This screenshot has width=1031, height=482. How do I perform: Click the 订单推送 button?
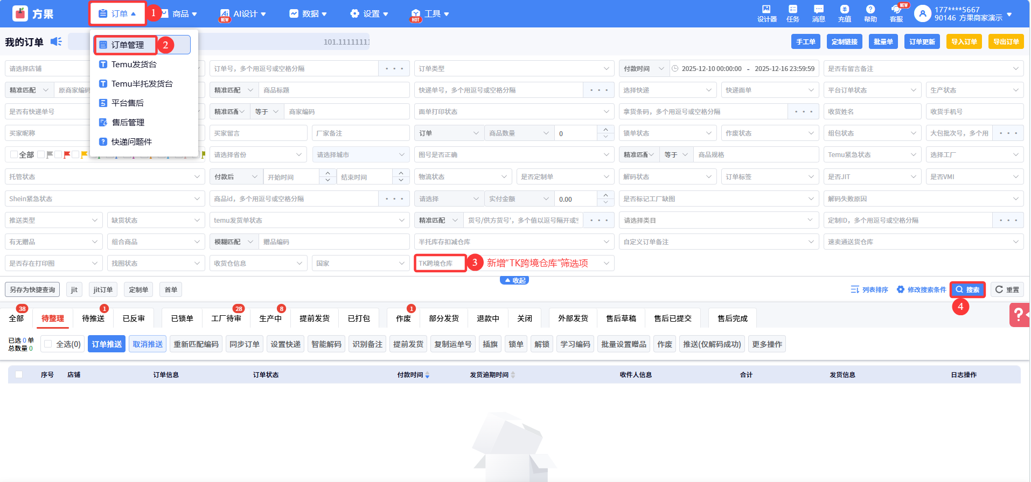coord(107,344)
